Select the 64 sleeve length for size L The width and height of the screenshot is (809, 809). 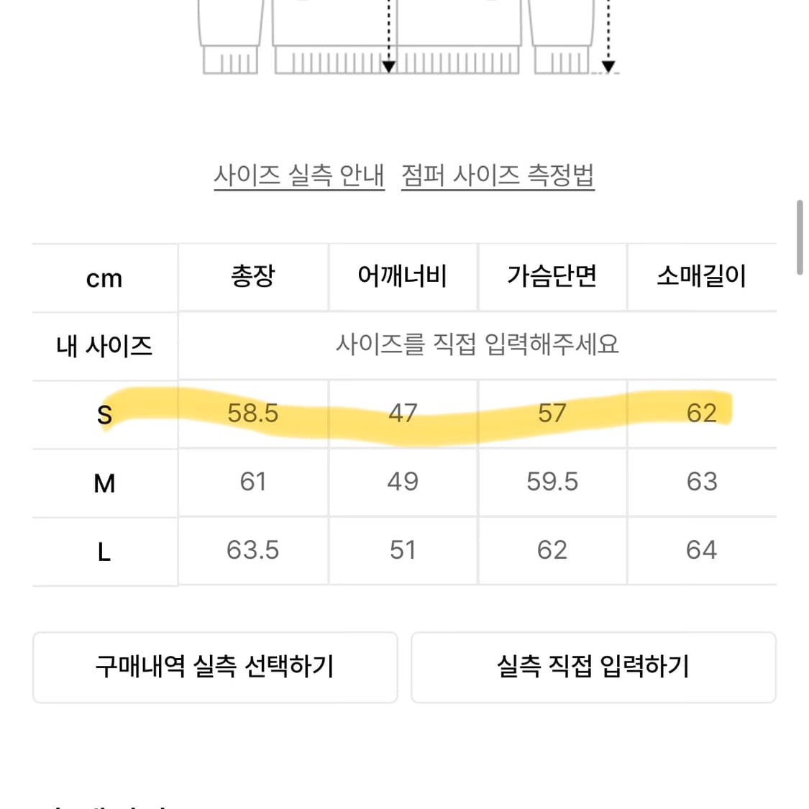point(703,551)
